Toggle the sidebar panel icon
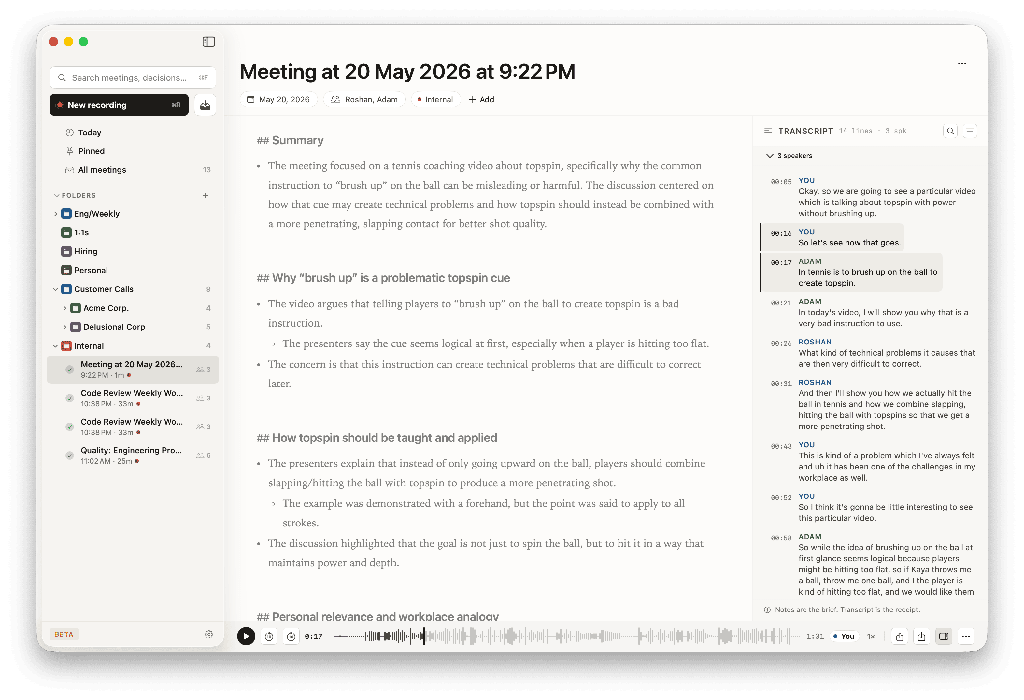Screen dimensions: 1024x700 tap(208, 41)
